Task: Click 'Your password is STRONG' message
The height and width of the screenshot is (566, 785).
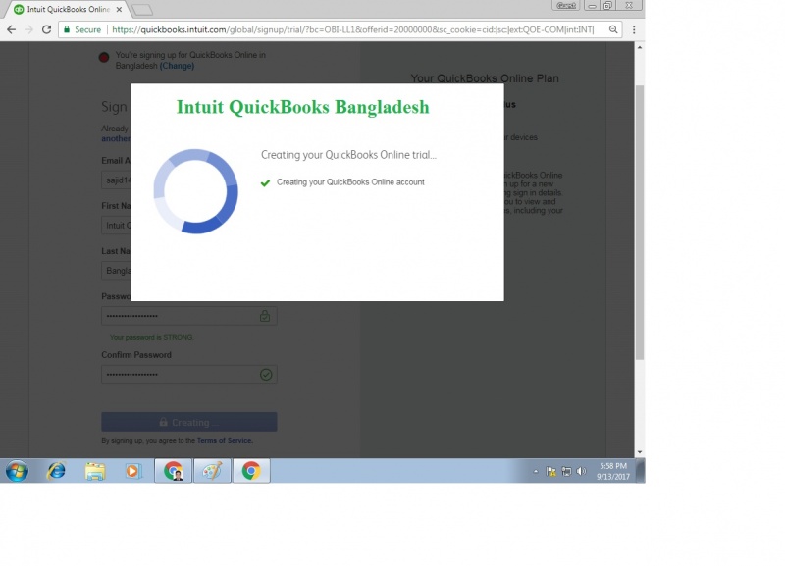Action: 152,337
